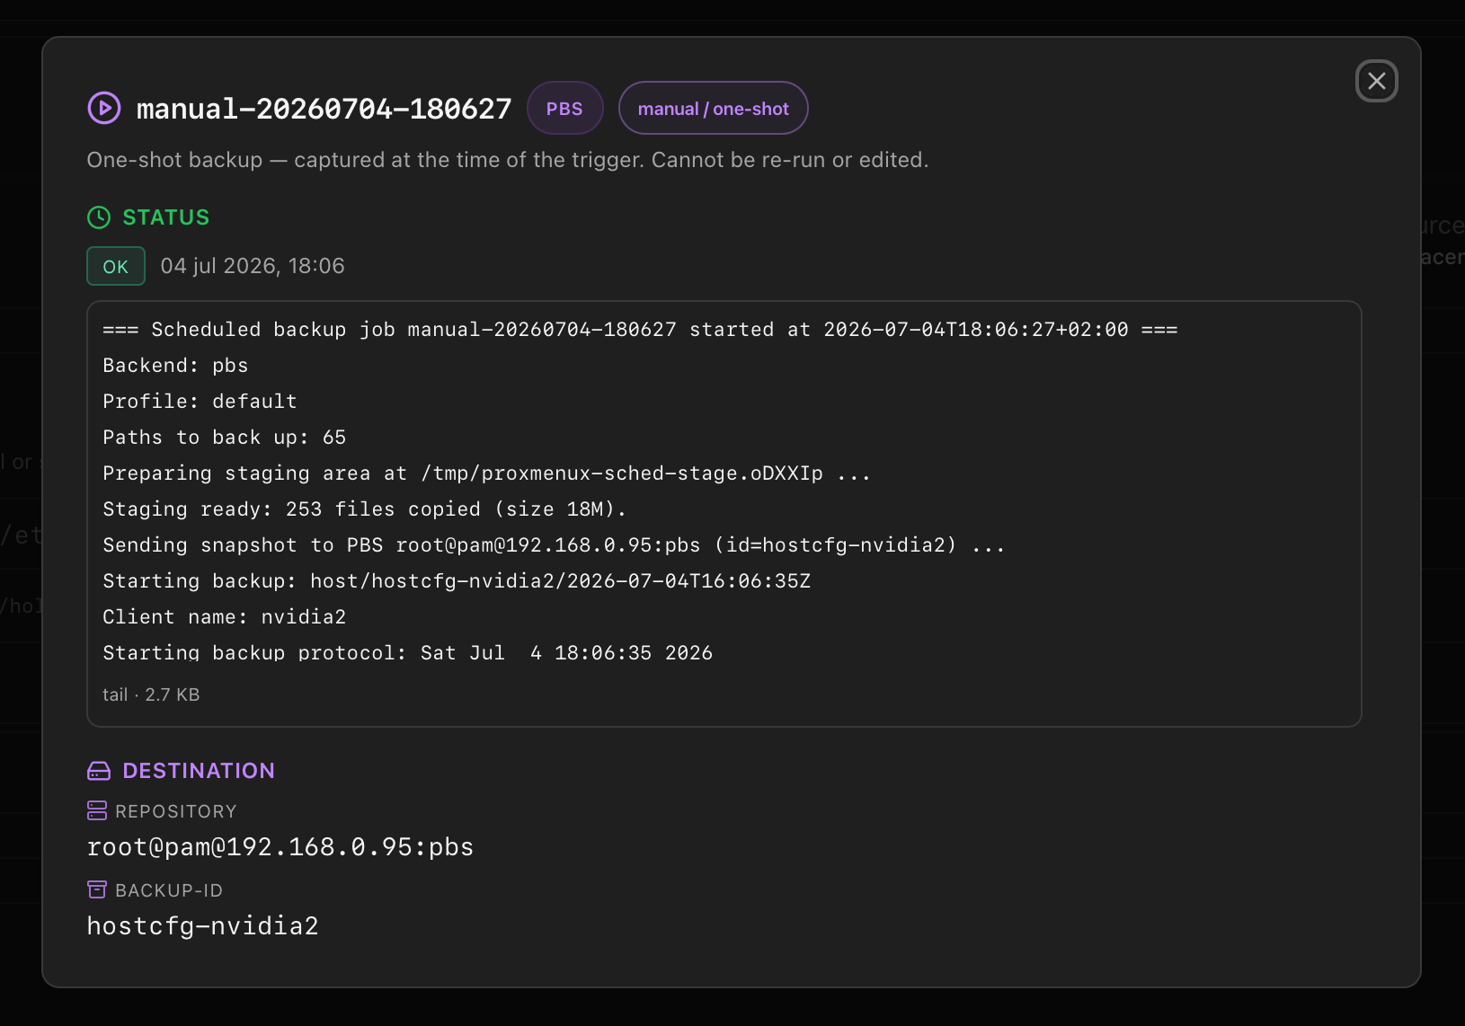Click the manual / one-shot badge
This screenshot has width=1465, height=1026.
click(x=714, y=108)
